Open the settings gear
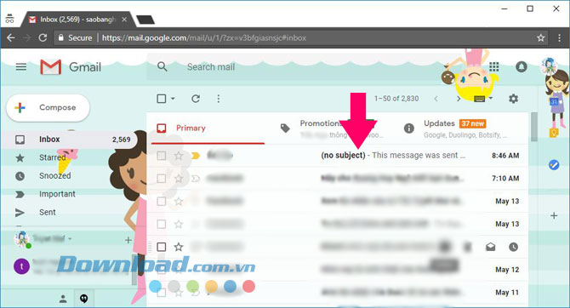Image resolution: width=570 pixels, height=308 pixels. click(513, 99)
